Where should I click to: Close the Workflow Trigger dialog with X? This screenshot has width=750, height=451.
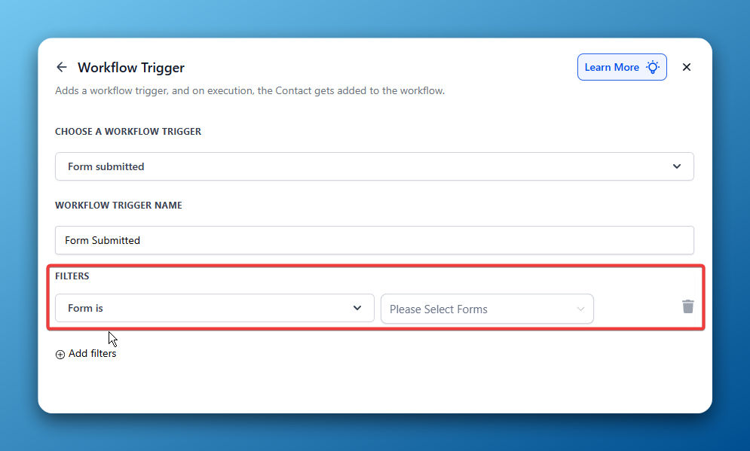click(687, 67)
